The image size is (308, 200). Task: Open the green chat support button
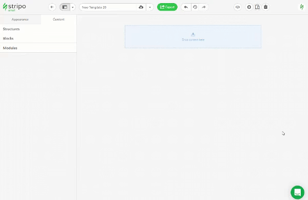[x=297, y=192]
